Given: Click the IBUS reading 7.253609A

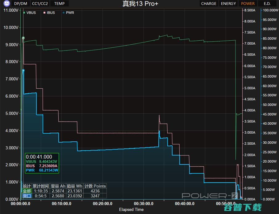Looking at the screenshot, I should point(48,166).
